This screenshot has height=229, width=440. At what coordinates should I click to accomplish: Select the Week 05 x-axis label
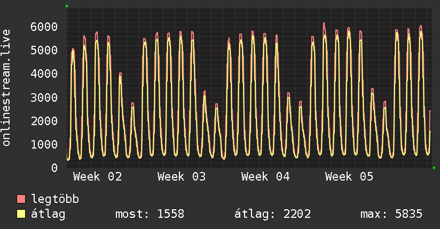[349, 177]
